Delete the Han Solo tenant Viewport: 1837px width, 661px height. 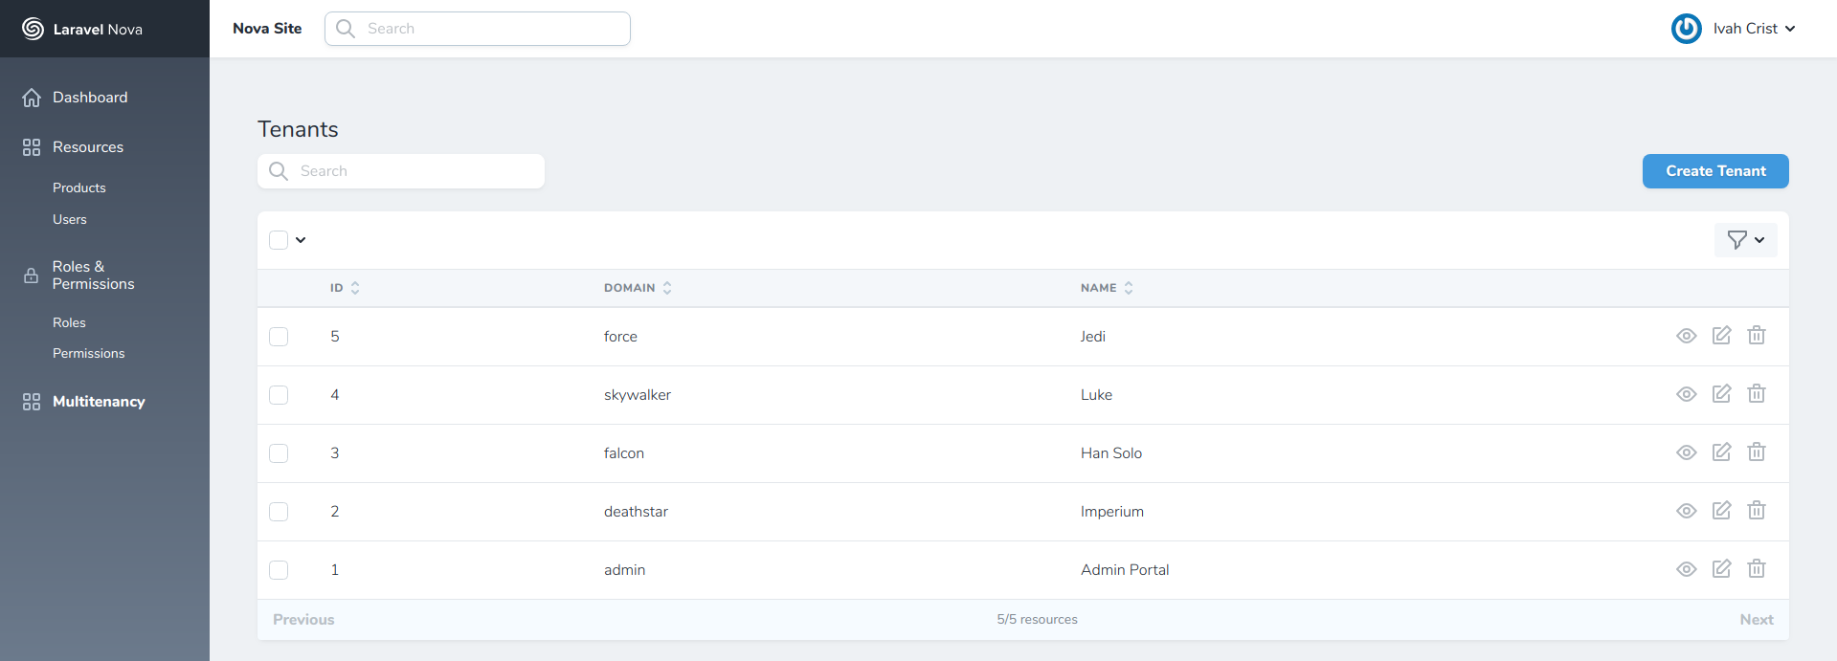pos(1757,452)
